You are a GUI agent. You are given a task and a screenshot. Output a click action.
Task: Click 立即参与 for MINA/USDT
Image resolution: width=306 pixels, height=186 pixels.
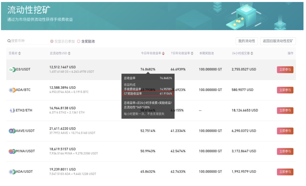pyautogui.click(x=285, y=151)
